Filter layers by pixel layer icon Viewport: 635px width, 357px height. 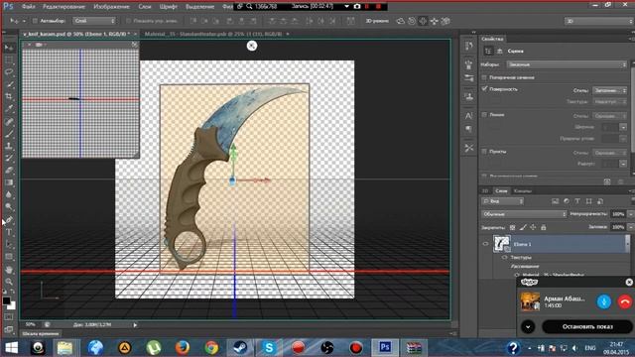[555, 201]
